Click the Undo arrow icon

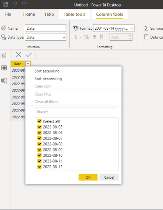point(15,4)
